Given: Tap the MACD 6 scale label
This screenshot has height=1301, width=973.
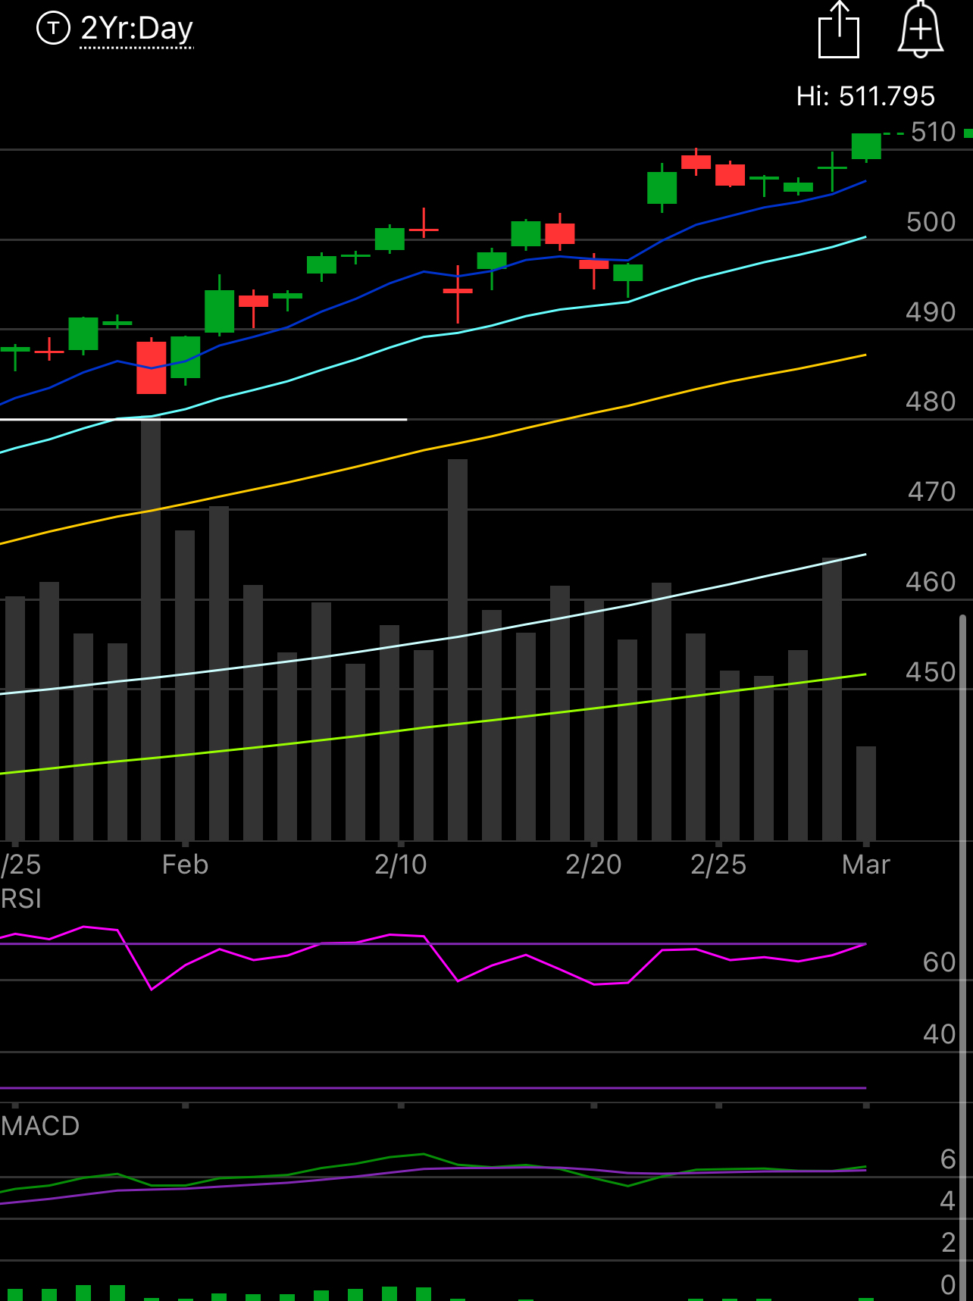Looking at the screenshot, I should coord(948,1159).
